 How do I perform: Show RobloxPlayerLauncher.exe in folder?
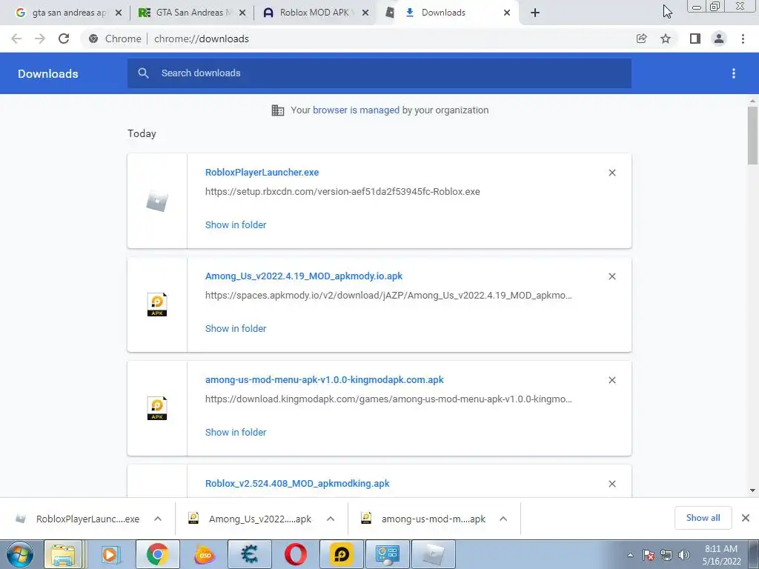[x=236, y=224]
